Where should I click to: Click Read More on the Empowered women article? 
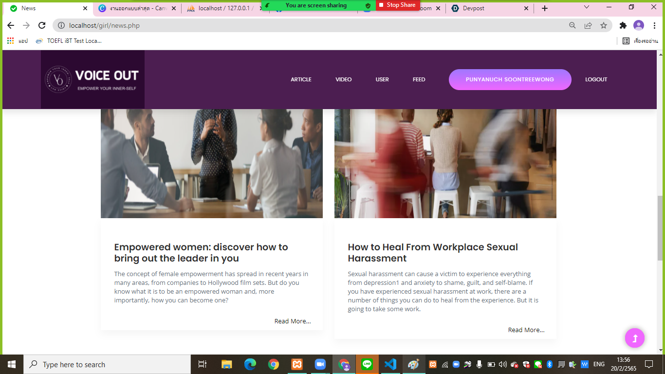coord(292,320)
